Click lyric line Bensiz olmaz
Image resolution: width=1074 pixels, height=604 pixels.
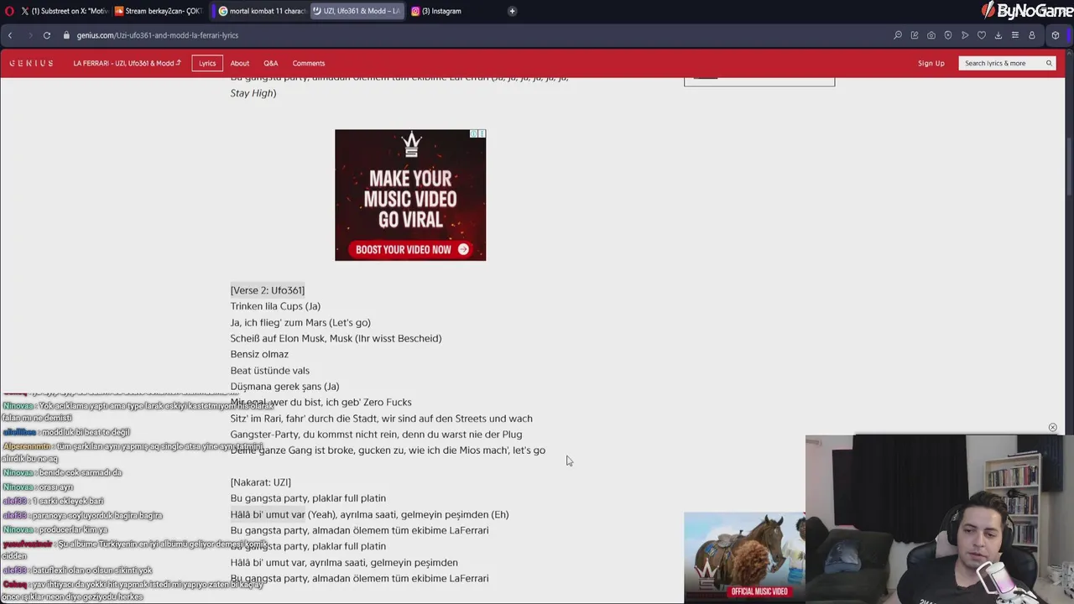259,354
